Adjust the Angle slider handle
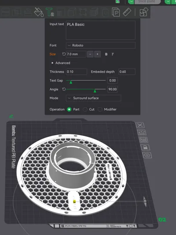This screenshot has height=235, width=176. [95, 91]
